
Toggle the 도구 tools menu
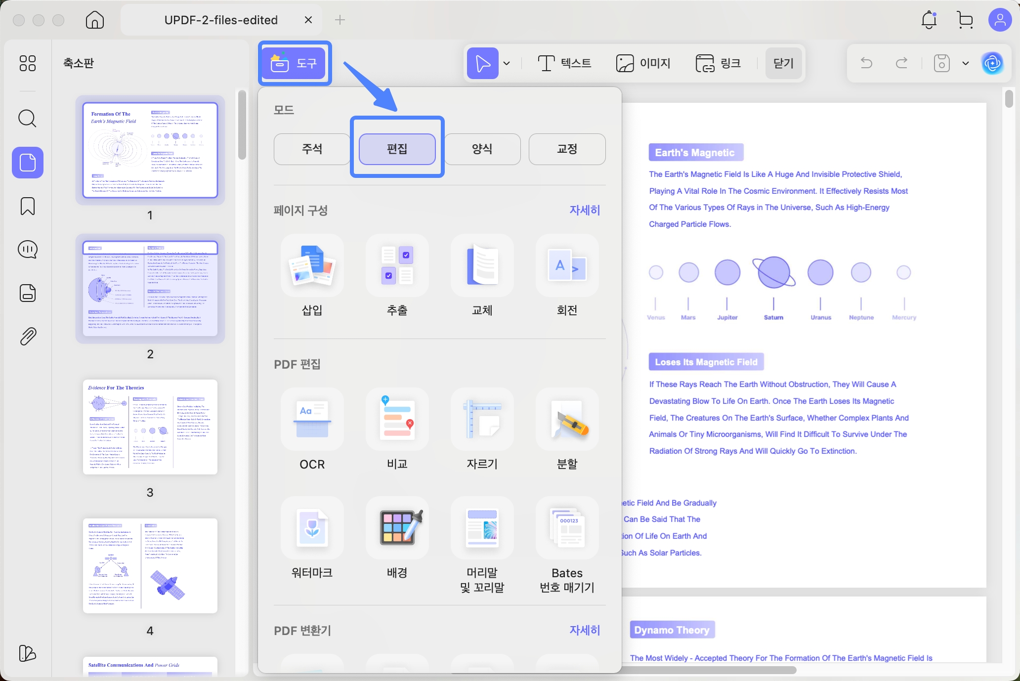pos(295,63)
